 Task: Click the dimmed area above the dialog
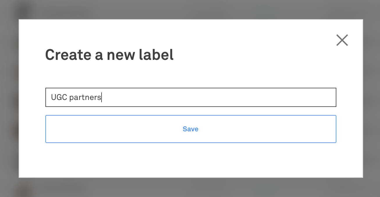(x=191, y=9)
